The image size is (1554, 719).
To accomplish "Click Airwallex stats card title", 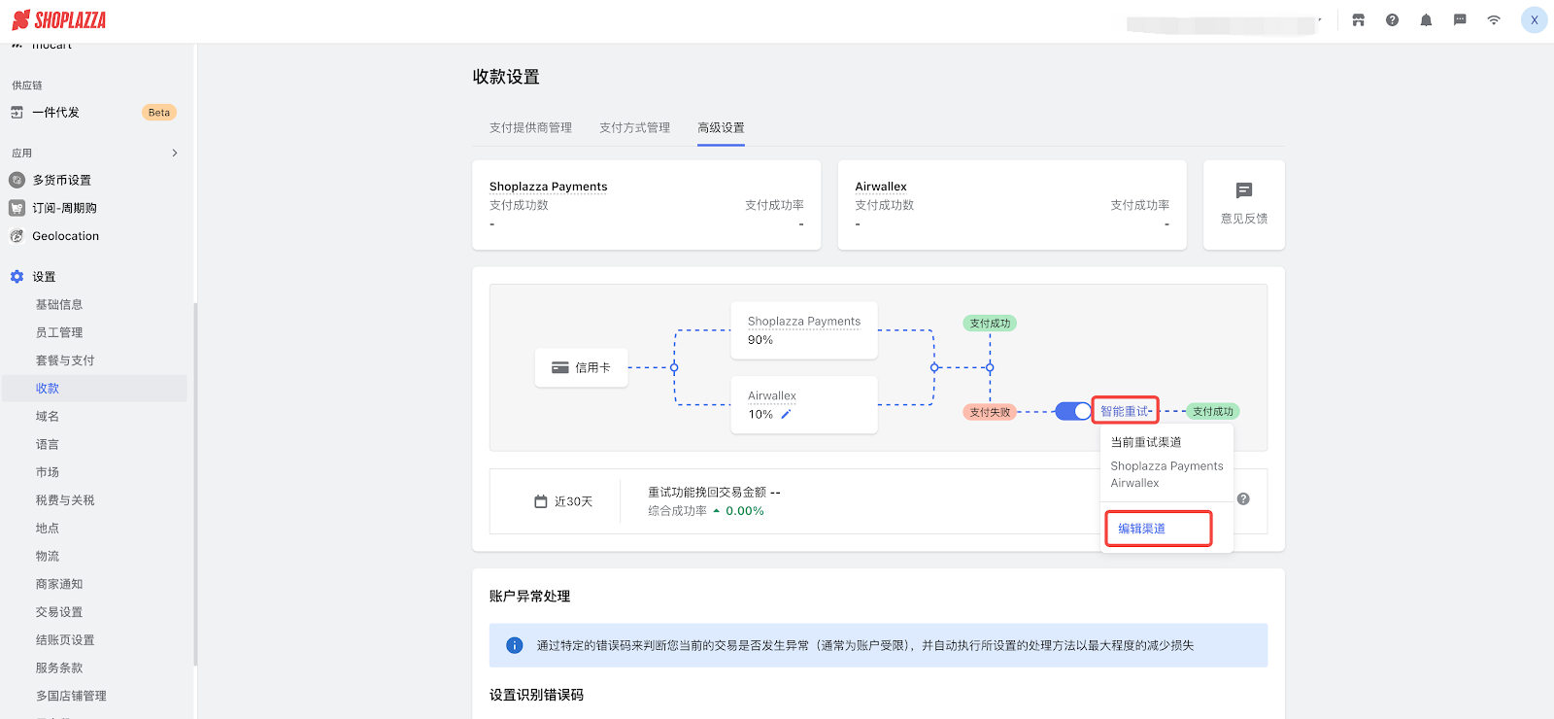I will pos(881,187).
